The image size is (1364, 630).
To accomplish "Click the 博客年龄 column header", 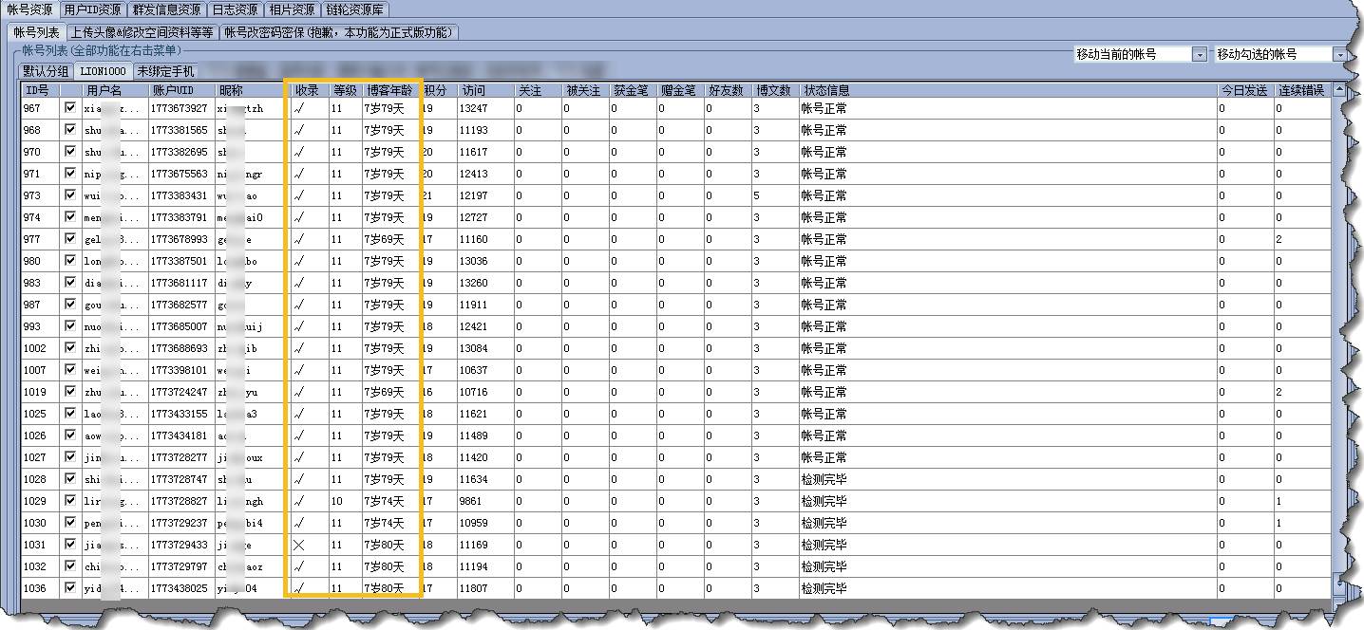I will pos(389,90).
